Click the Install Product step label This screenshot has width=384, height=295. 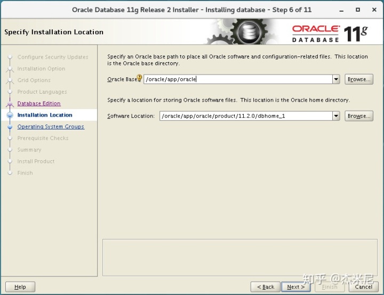(36, 161)
